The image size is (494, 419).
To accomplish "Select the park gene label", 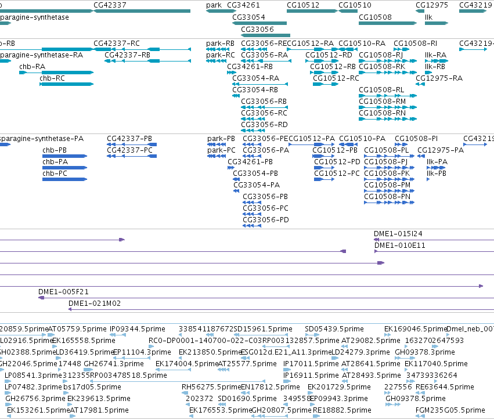I will click(x=214, y=5).
